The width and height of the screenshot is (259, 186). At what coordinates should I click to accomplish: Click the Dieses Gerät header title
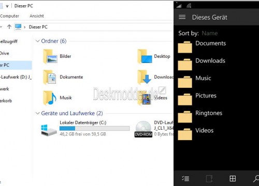pos(210,17)
